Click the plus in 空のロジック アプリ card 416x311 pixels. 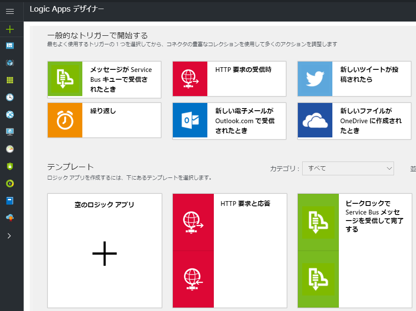tap(104, 253)
